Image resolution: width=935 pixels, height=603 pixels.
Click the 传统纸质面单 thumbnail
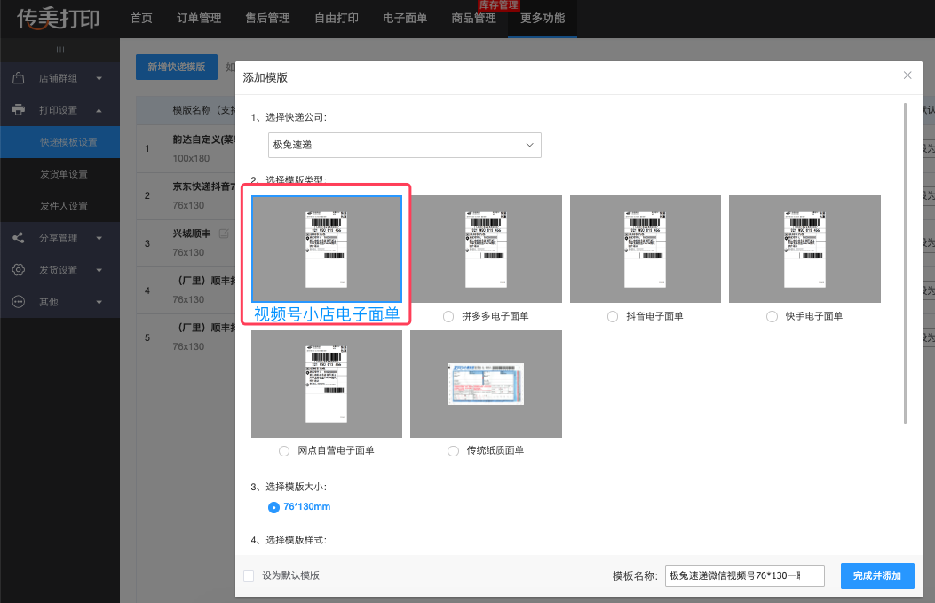pyautogui.click(x=486, y=384)
